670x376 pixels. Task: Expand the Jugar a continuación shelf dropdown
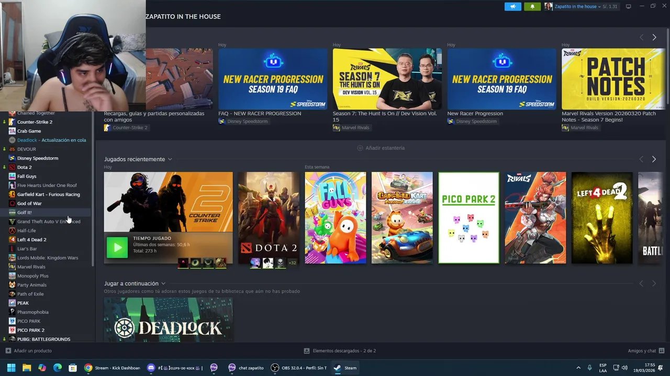click(163, 284)
